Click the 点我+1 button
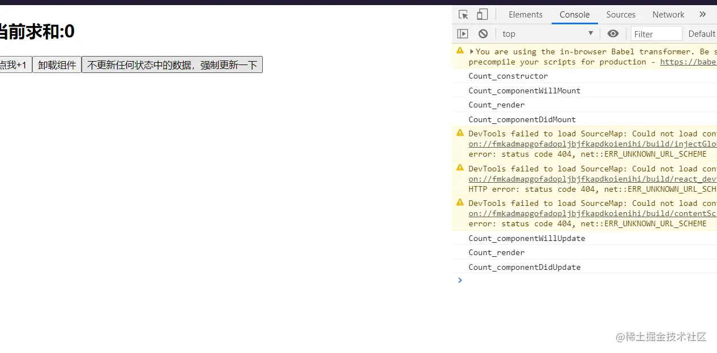Image resolution: width=717 pixels, height=353 pixels. point(15,65)
